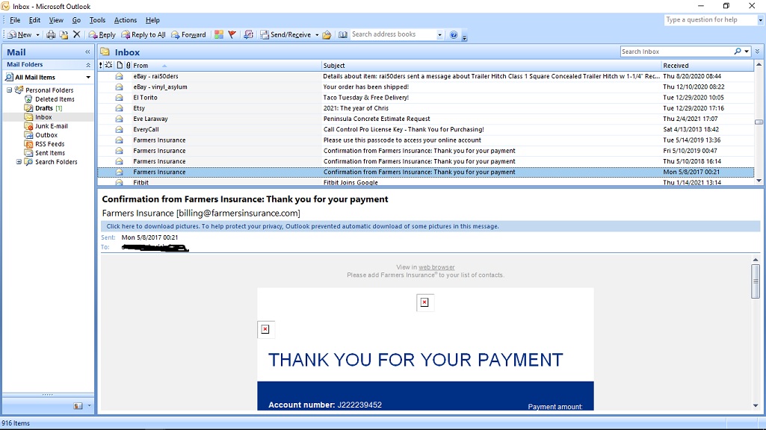Click the Forward button
Viewport: 766px width, 430px height.
pyautogui.click(x=188, y=34)
